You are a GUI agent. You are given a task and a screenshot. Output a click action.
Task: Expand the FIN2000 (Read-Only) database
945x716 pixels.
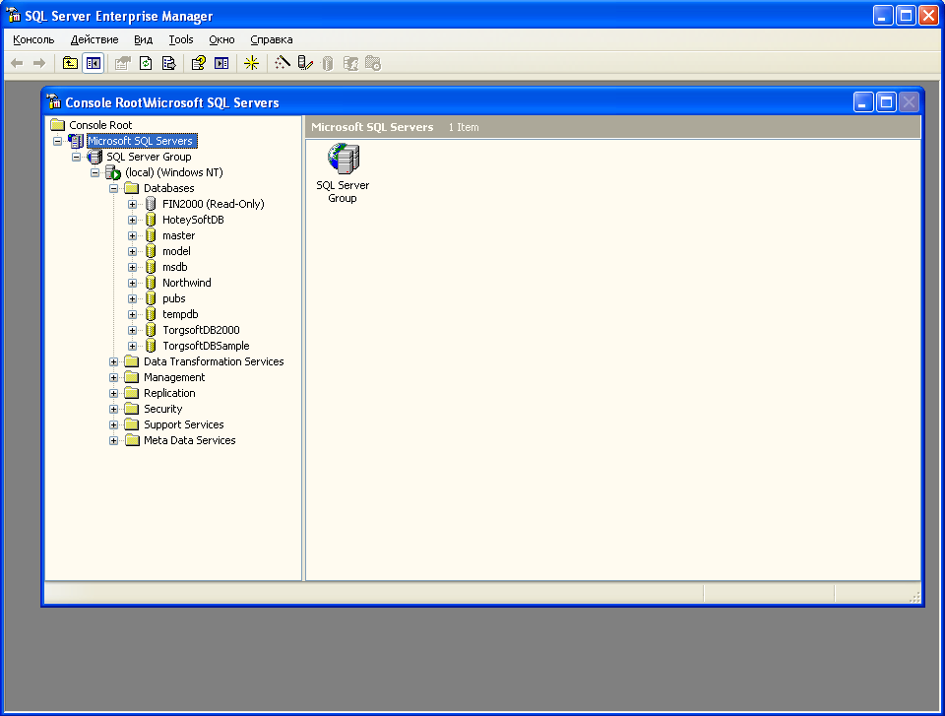click(132, 205)
